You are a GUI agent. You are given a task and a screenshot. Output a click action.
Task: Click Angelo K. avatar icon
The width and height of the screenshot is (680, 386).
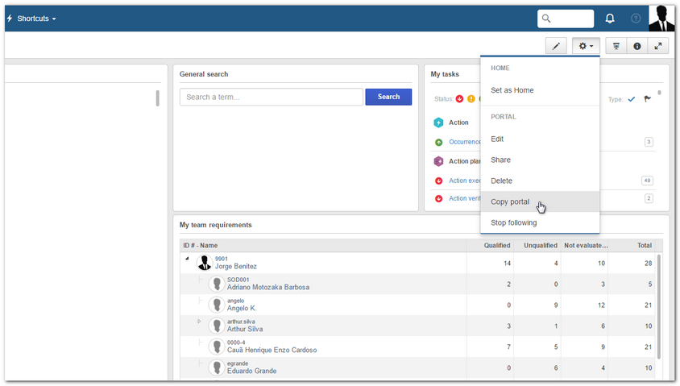(x=217, y=305)
